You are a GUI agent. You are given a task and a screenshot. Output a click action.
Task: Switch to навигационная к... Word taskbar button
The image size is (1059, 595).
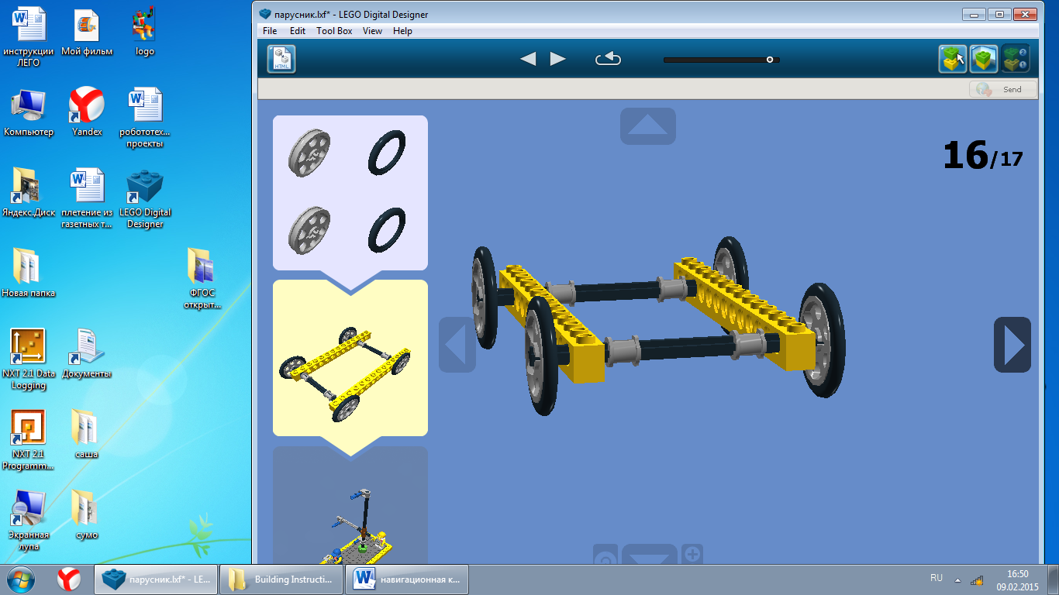(x=408, y=579)
